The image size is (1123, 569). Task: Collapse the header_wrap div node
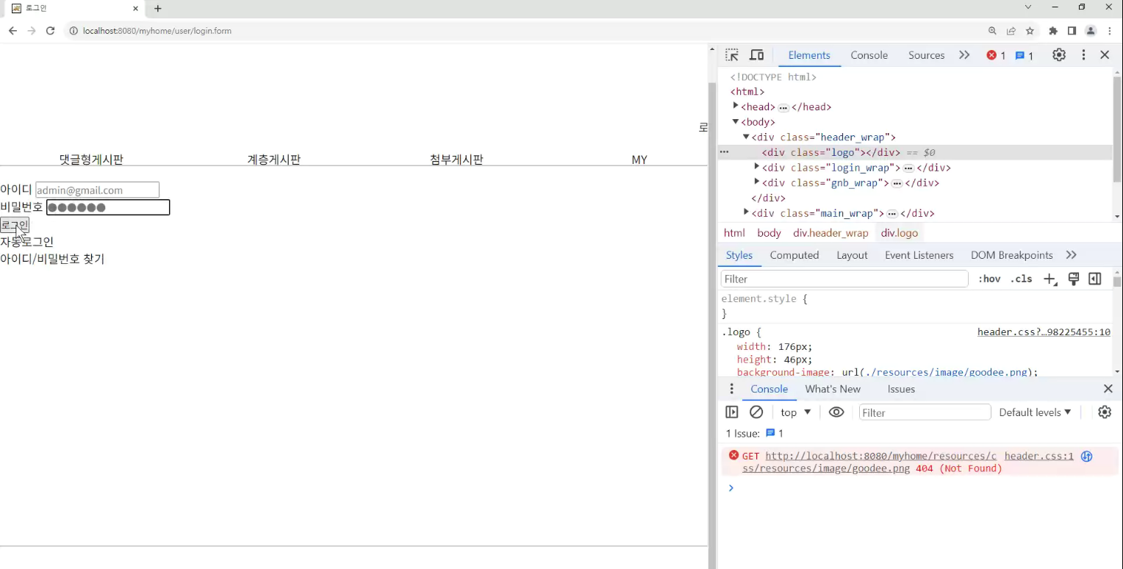(746, 137)
